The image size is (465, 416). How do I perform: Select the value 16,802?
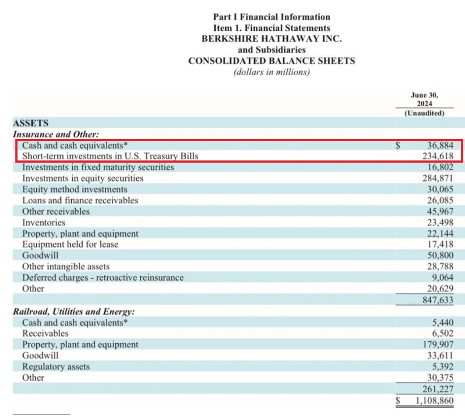[440, 167]
